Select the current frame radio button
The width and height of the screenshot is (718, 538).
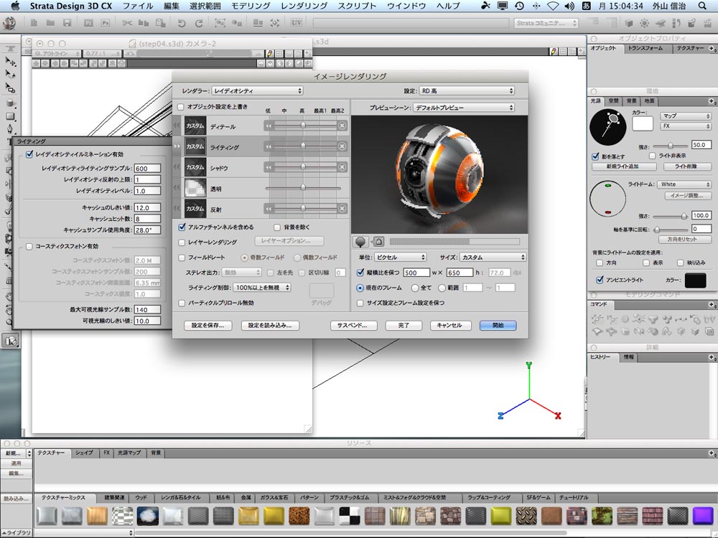click(x=360, y=288)
